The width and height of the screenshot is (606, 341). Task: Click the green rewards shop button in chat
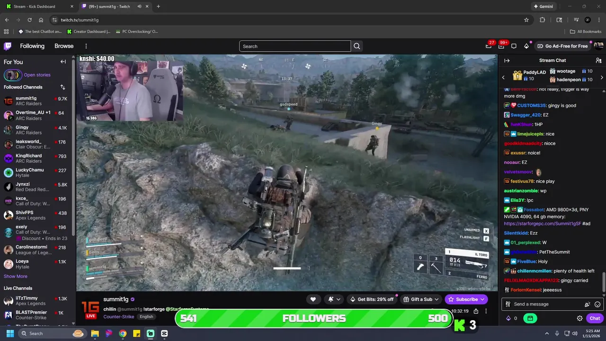tap(530, 318)
